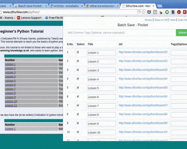Image resolution: width=187 pixels, height=149 pixels.
Task: Click the Lesson 6 link on webpage
Action: (x=10, y=85)
